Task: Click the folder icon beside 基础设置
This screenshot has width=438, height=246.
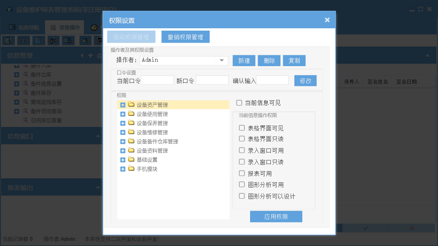Action: (x=131, y=160)
